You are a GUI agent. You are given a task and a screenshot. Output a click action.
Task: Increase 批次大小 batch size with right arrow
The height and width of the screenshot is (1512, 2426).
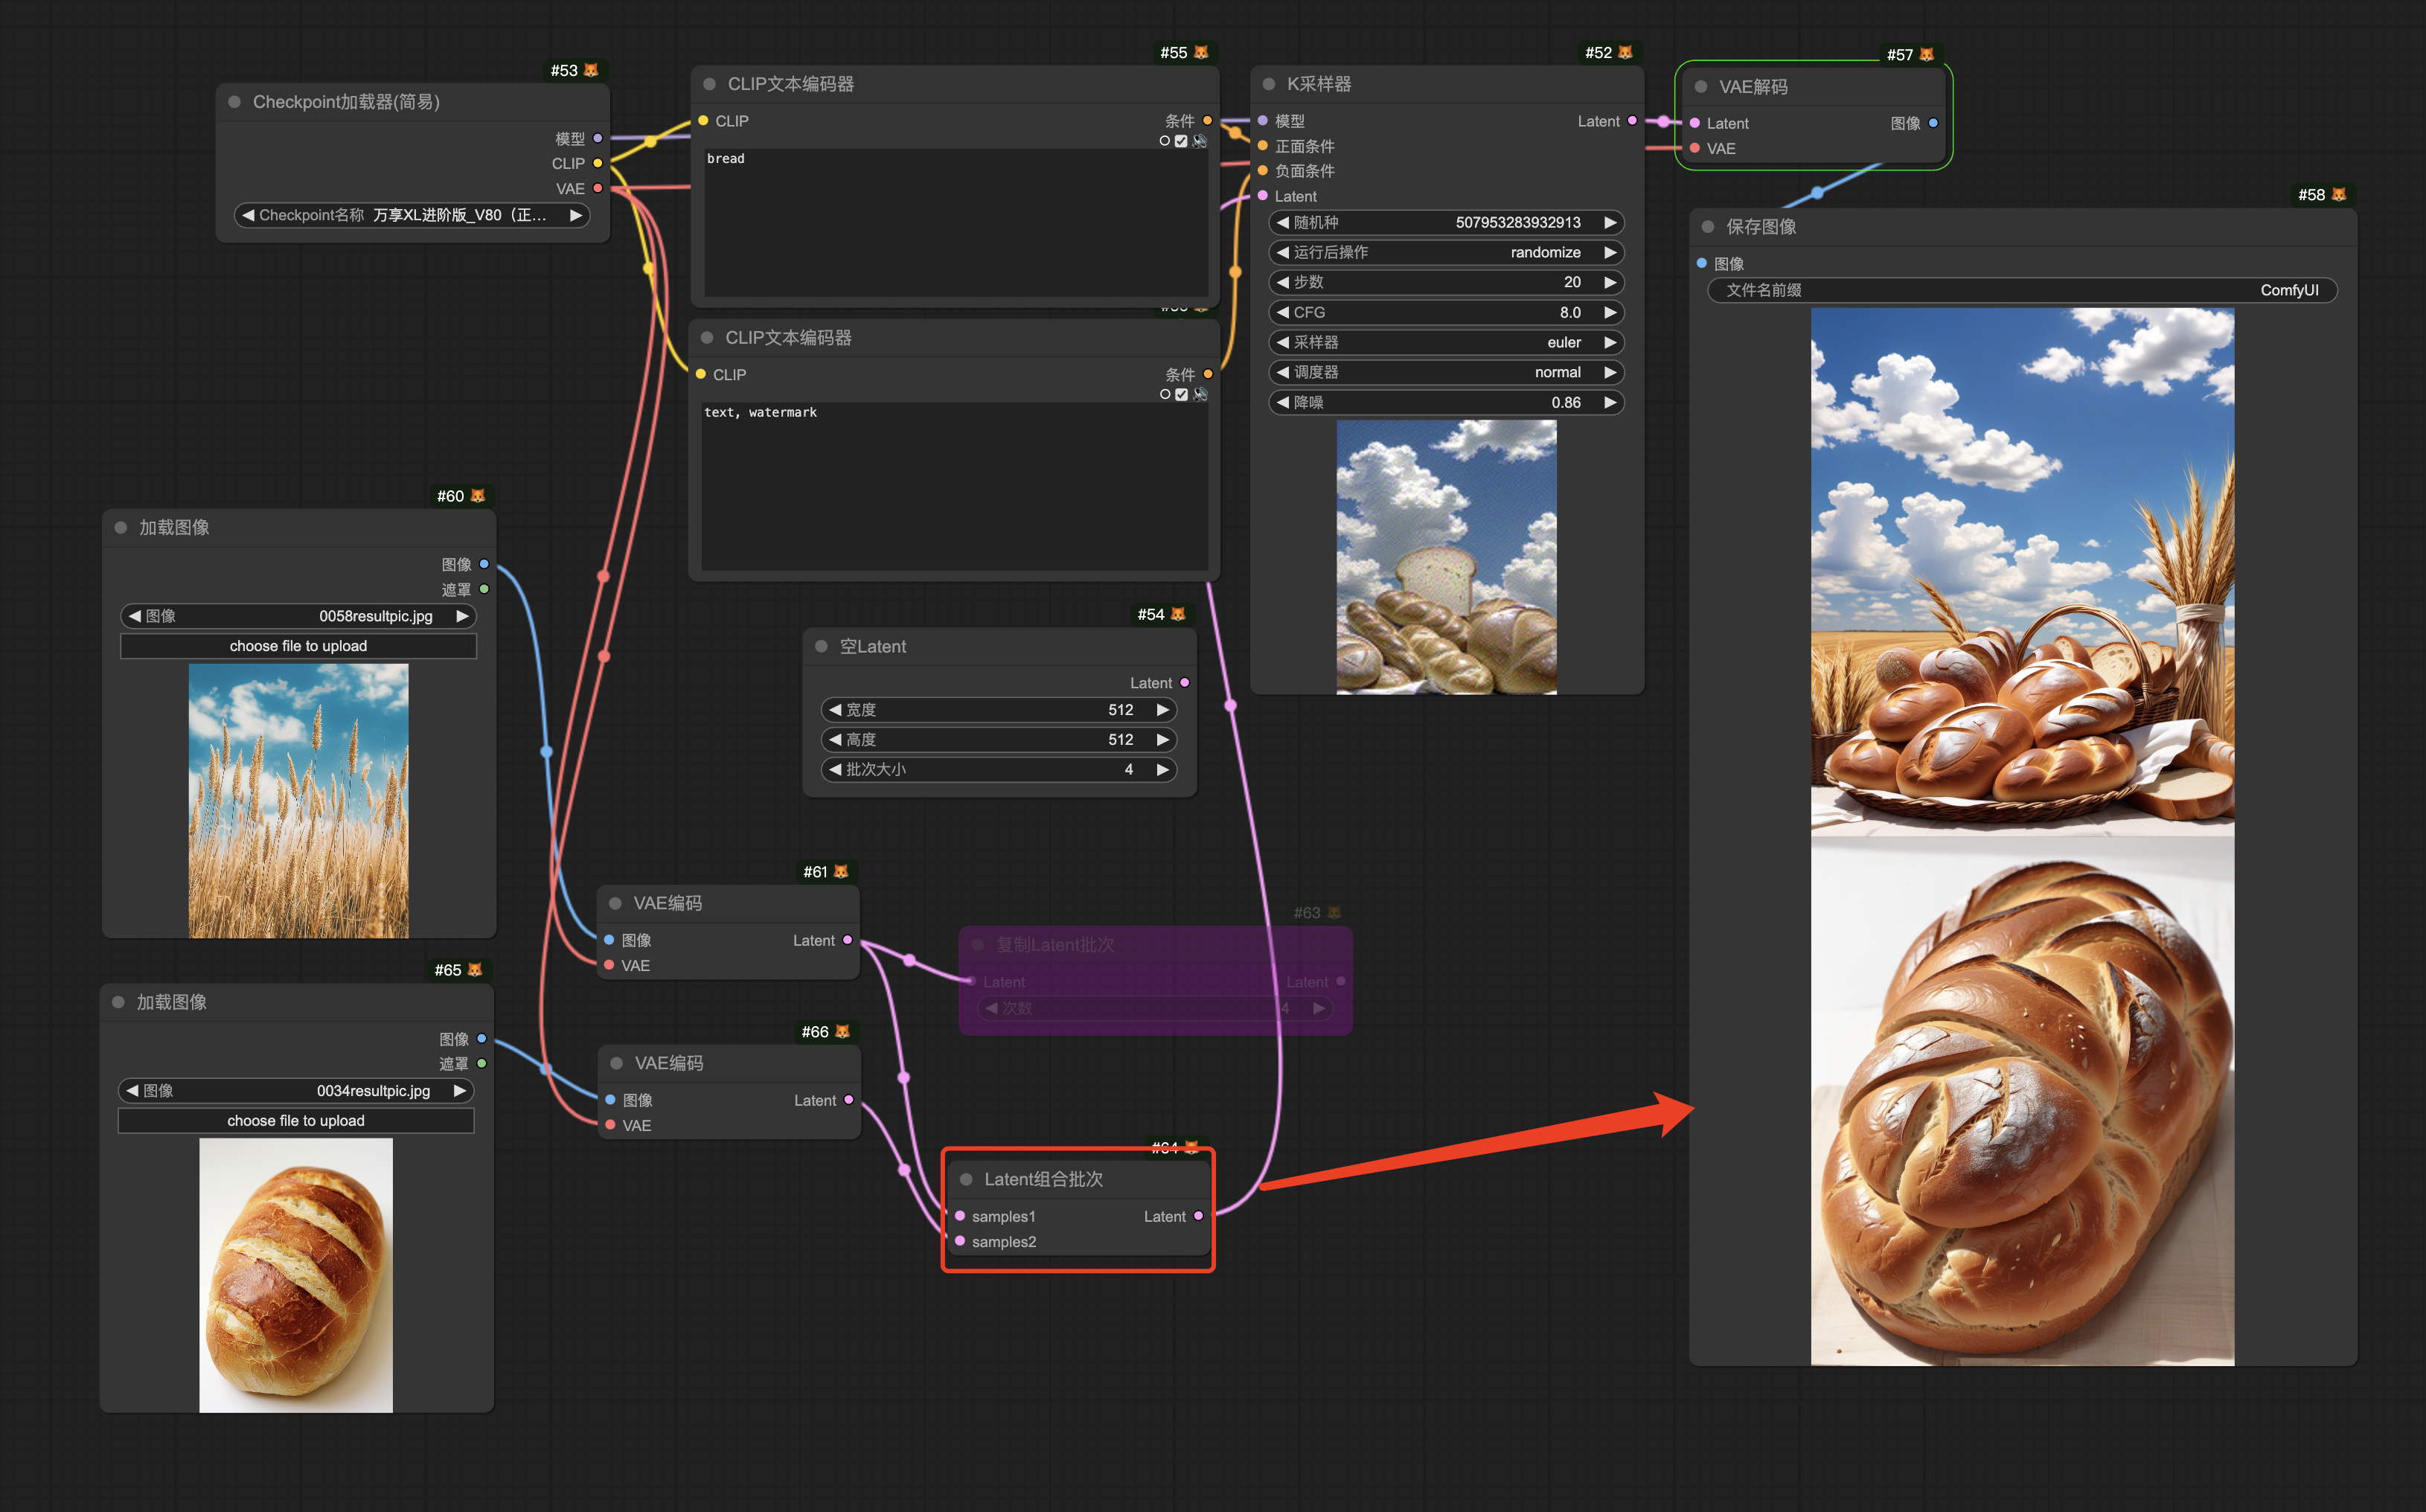1163,769
